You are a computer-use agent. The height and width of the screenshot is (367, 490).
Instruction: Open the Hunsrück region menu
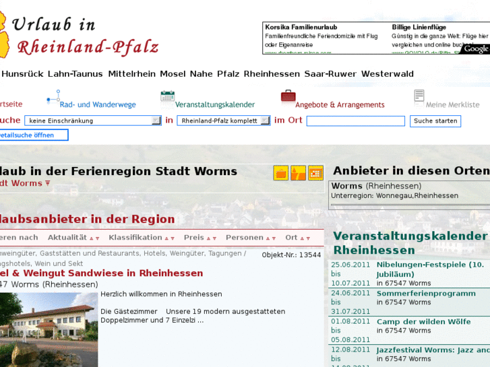(x=22, y=74)
